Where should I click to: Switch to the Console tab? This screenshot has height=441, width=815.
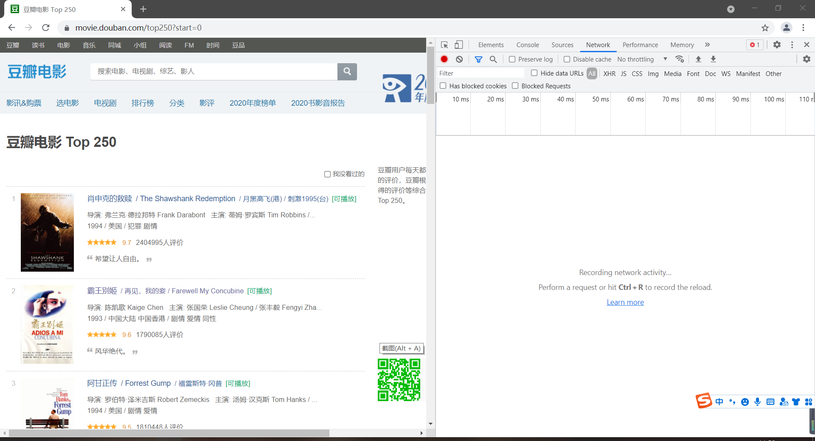528,45
